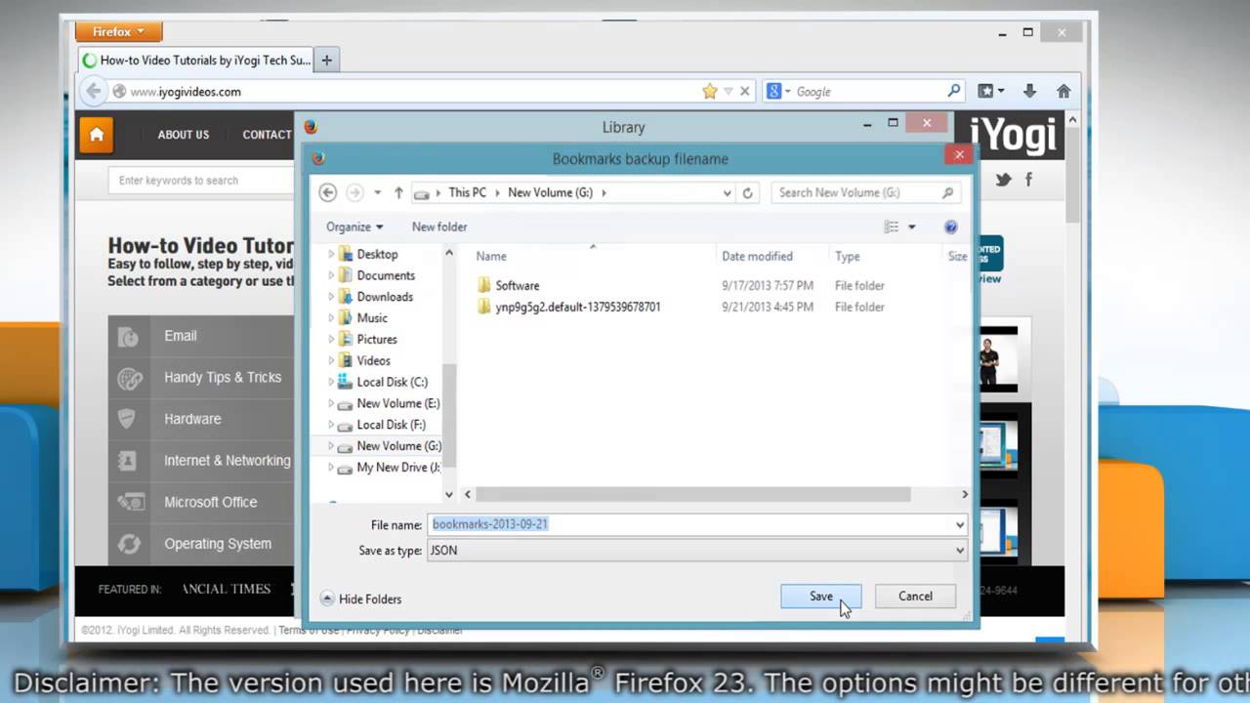This screenshot has width=1250, height=703.
Task: Click the search magnifier icon in dialog
Action: pyautogui.click(x=947, y=192)
